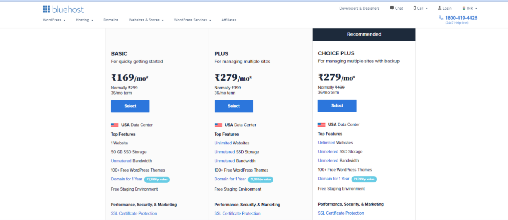Click the ₹1,399/yr value badge under PLUS
The image size is (508, 220).
coord(261,179)
